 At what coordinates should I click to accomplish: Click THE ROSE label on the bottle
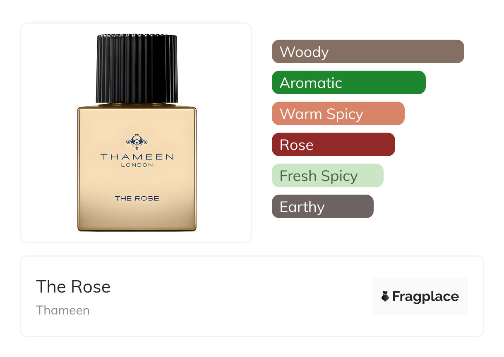[x=137, y=198]
